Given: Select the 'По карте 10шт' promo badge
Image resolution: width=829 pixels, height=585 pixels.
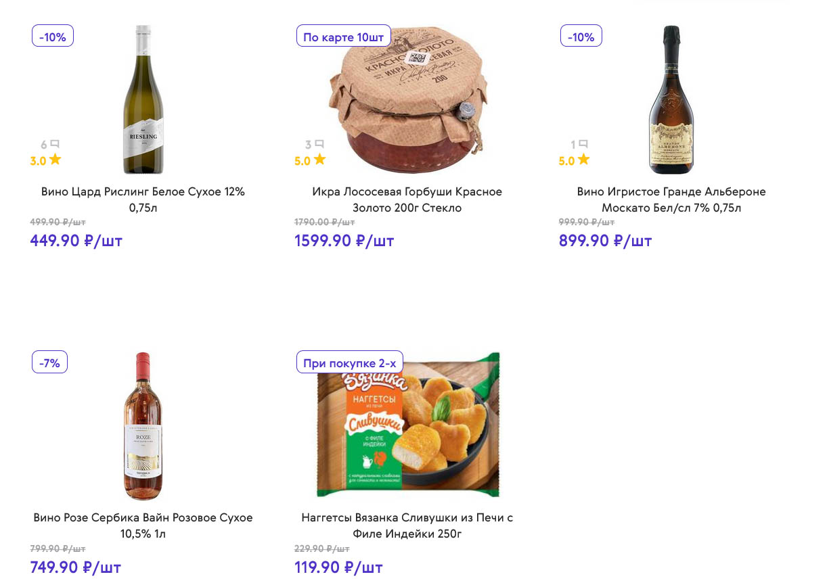Looking at the screenshot, I should pyautogui.click(x=343, y=37).
